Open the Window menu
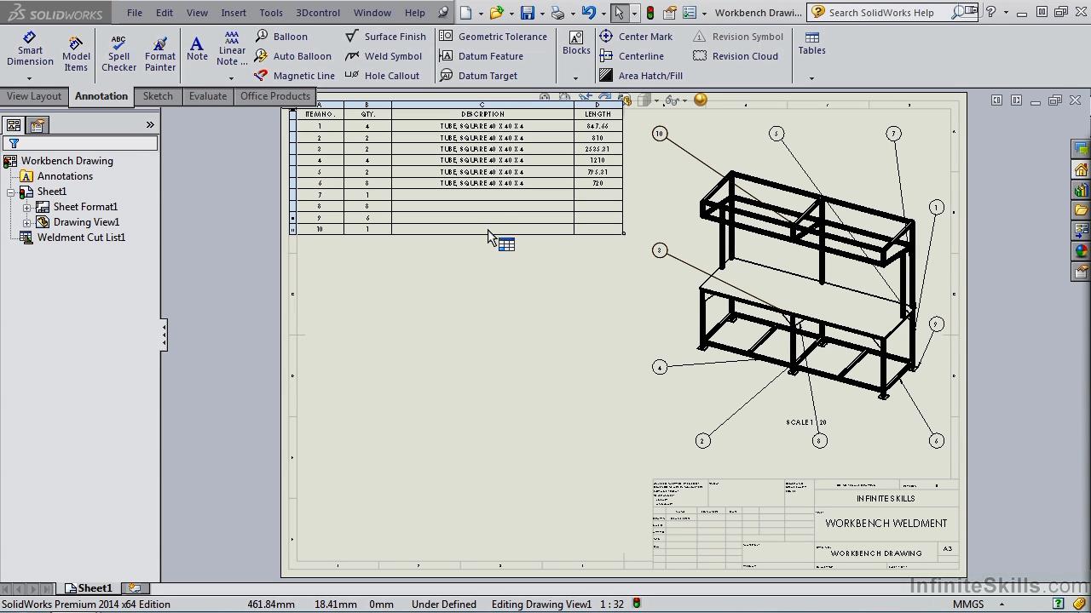The height and width of the screenshot is (613, 1091). pyautogui.click(x=372, y=13)
